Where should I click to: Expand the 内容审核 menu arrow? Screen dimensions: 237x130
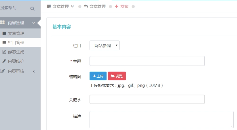[x=34, y=71]
